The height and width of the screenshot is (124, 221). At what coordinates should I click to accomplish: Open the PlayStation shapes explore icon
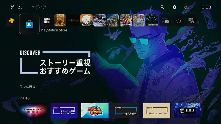click(x=47, y=20)
